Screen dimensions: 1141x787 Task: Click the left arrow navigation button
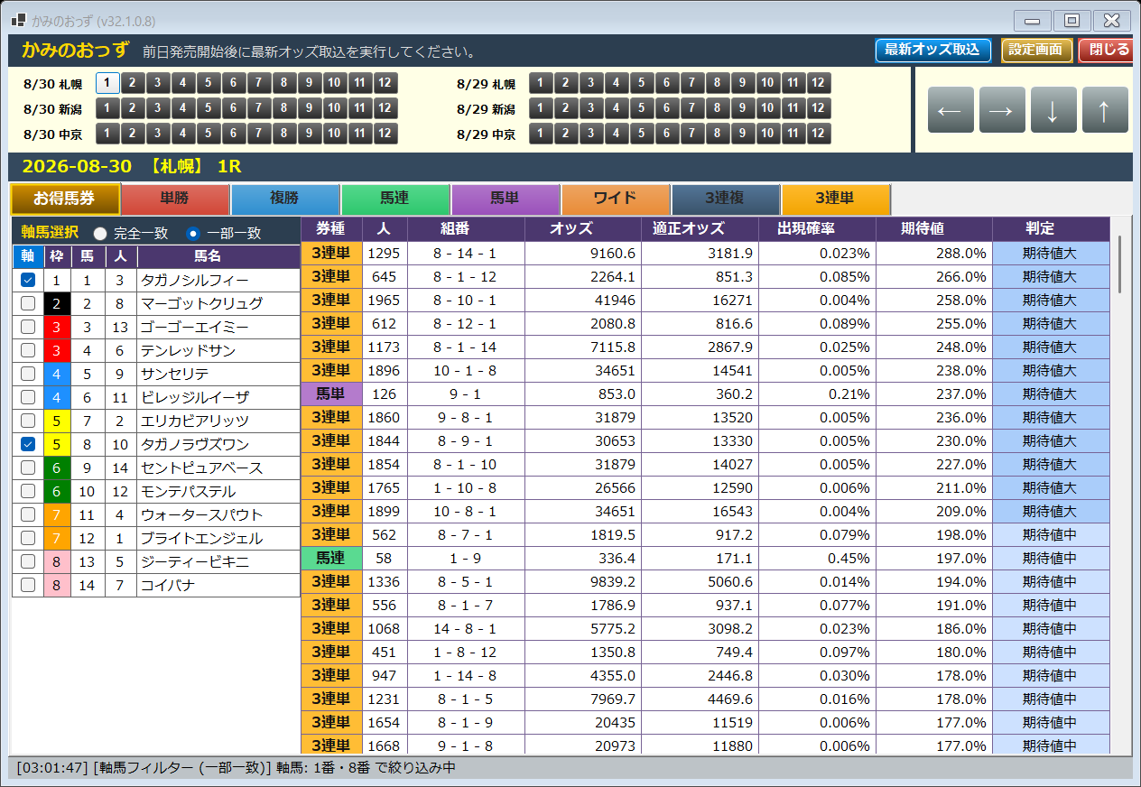[951, 110]
